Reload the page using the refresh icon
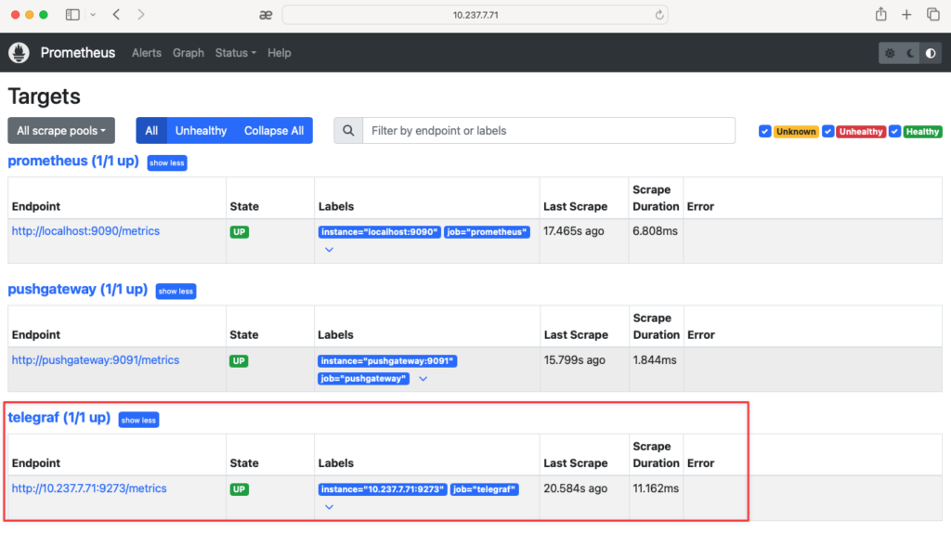 (659, 15)
